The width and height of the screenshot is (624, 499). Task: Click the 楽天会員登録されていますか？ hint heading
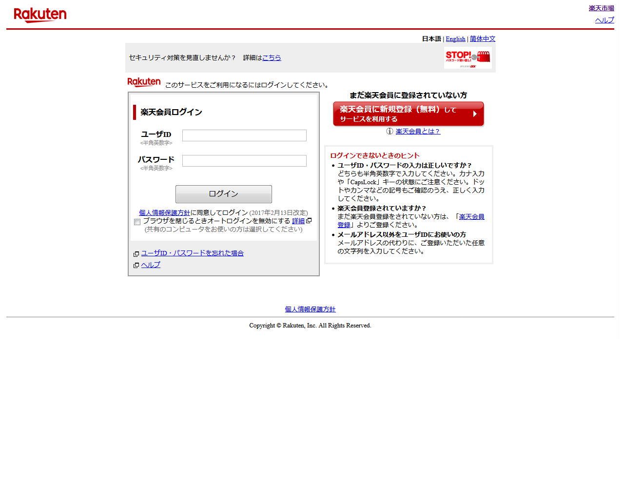pos(382,208)
